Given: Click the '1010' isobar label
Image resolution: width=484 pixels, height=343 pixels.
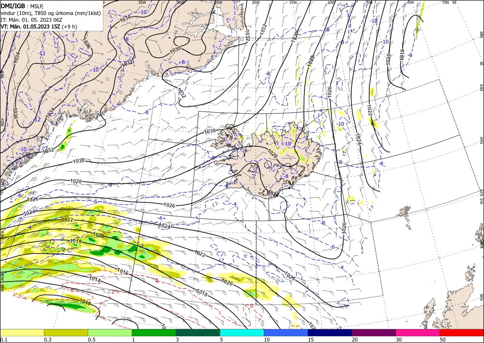Looking at the screenshot, I should point(85,302).
